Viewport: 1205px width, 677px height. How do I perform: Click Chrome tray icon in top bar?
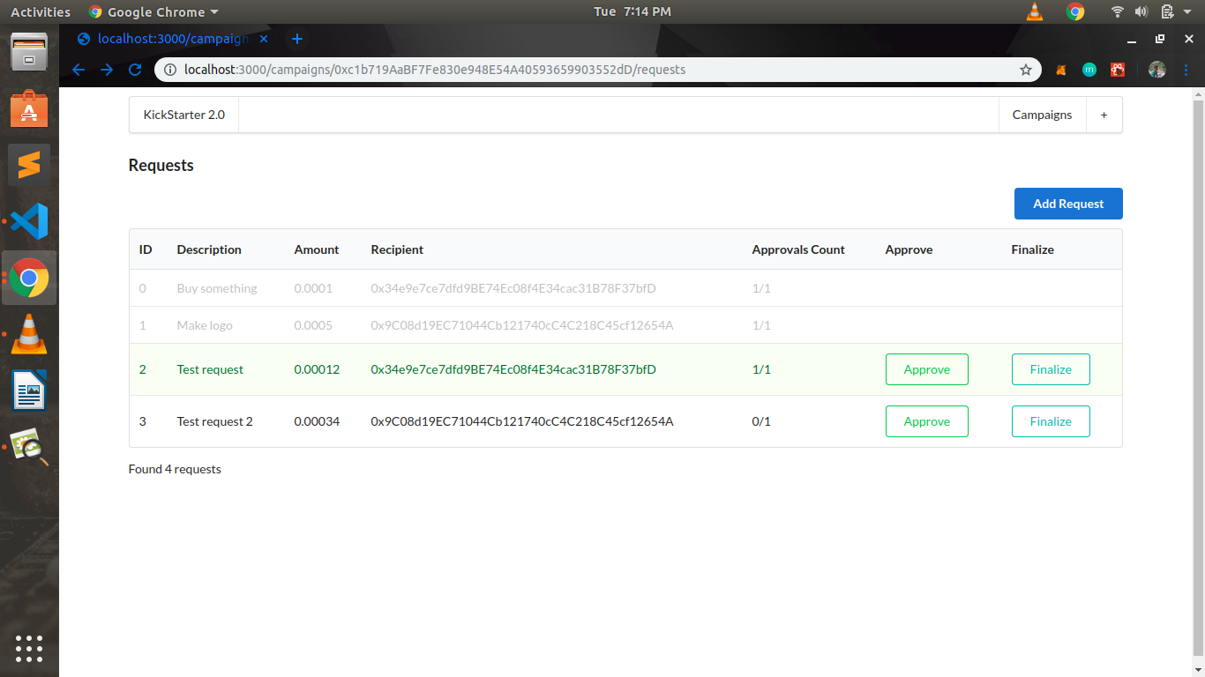[1074, 11]
